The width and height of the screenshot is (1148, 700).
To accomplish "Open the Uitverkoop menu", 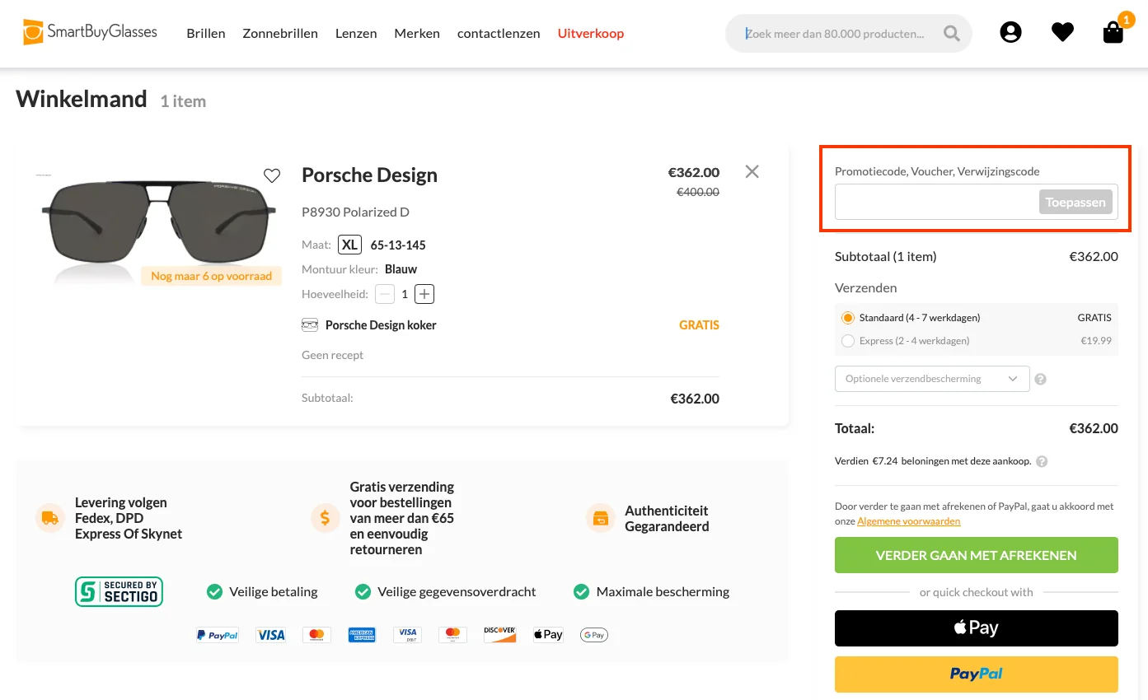I will click(590, 33).
